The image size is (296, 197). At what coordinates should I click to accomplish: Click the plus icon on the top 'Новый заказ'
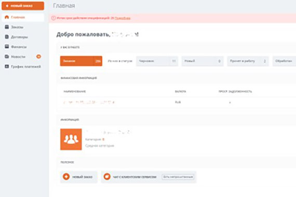point(7,6)
